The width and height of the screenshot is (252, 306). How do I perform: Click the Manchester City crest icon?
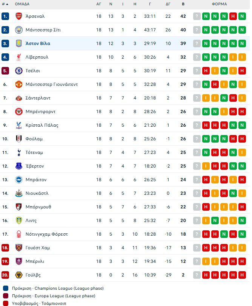18,30
